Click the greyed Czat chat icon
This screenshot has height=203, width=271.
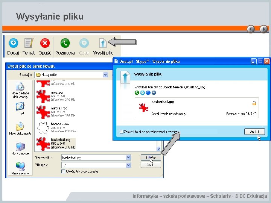coord(84,43)
